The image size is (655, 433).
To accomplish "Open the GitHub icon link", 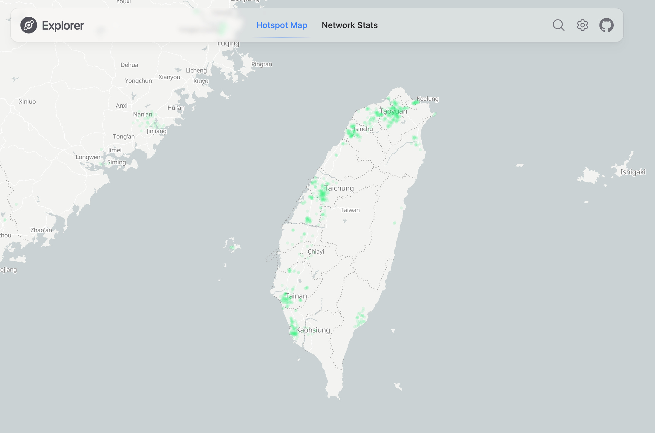I will [x=607, y=25].
